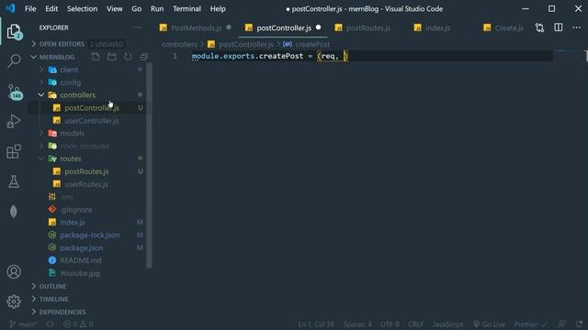The image size is (588, 330).
Task: Open the Manage gear settings
Action: point(14,302)
